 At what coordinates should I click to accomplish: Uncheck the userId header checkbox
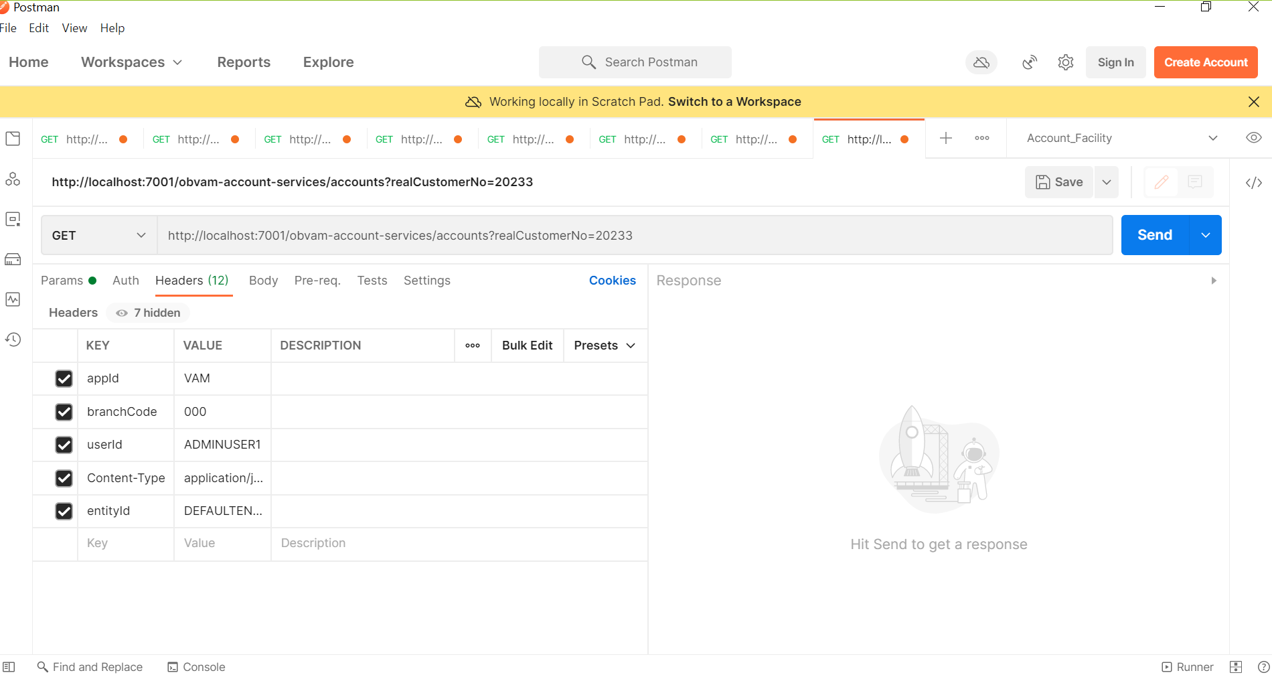64,445
